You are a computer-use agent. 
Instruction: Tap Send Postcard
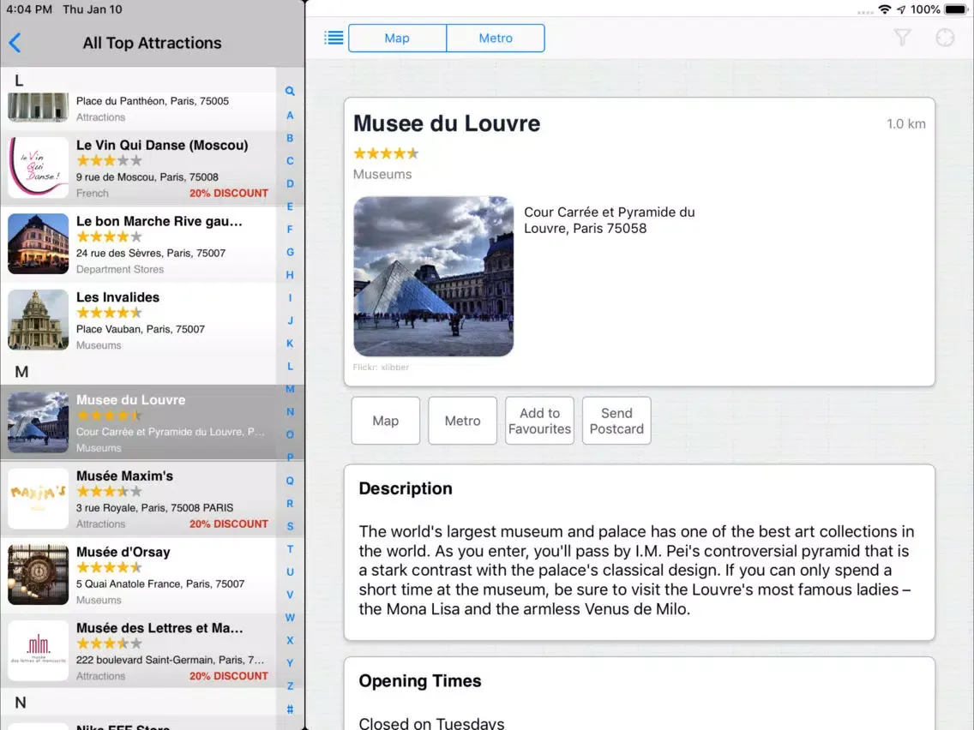coord(616,421)
